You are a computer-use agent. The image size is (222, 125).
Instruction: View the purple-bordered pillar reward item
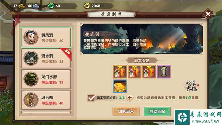click(164, 72)
